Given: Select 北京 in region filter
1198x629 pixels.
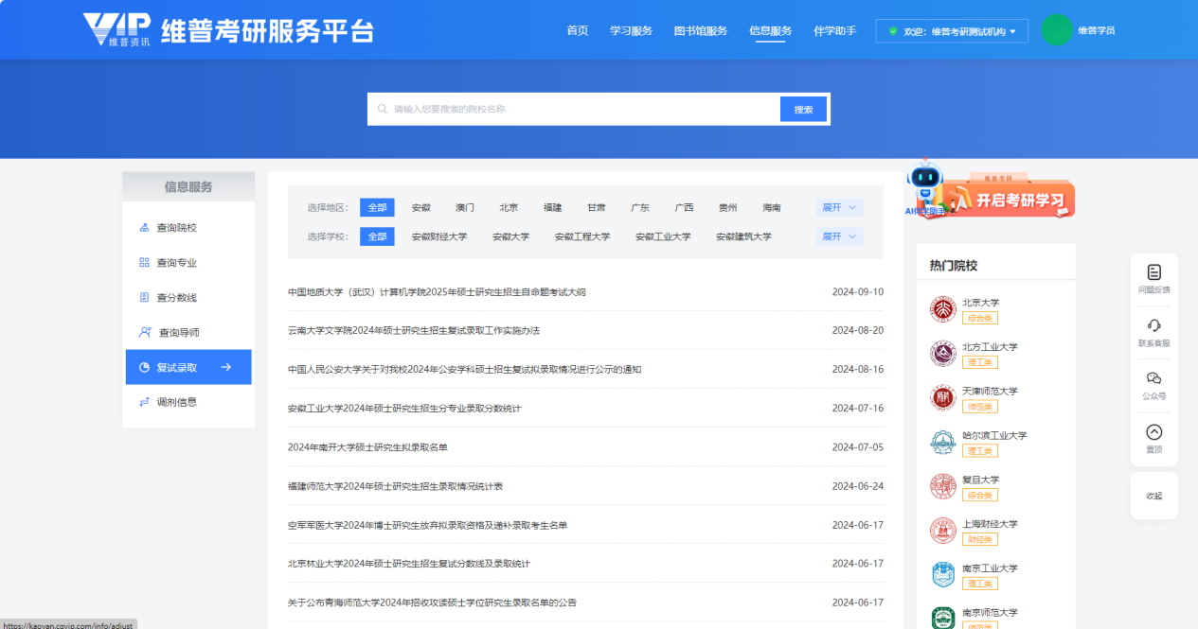Looking at the screenshot, I should (509, 208).
